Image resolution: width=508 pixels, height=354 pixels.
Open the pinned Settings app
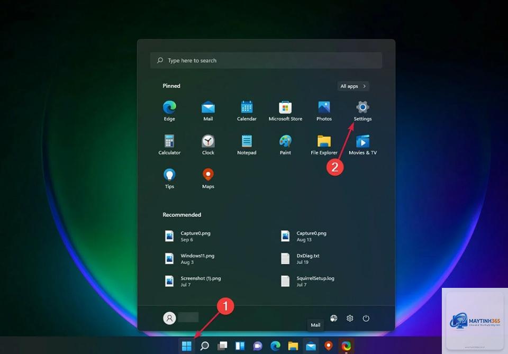(x=362, y=111)
